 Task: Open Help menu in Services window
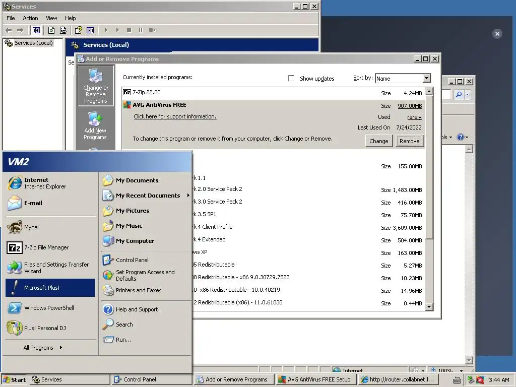coord(70,18)
